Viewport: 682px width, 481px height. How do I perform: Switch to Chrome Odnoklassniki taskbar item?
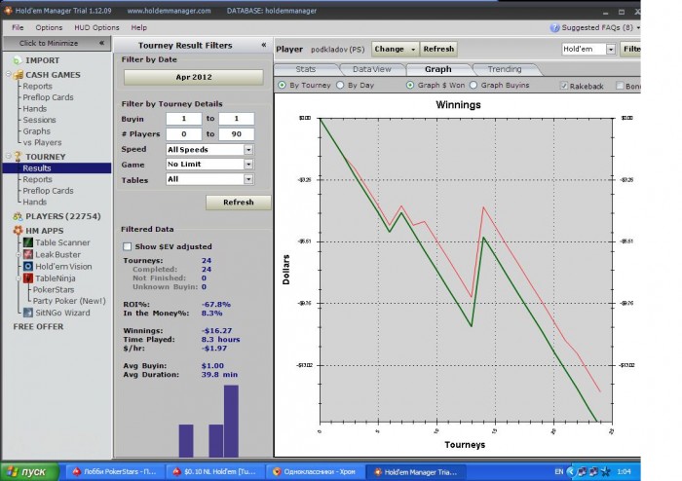(x=316, y=471)
